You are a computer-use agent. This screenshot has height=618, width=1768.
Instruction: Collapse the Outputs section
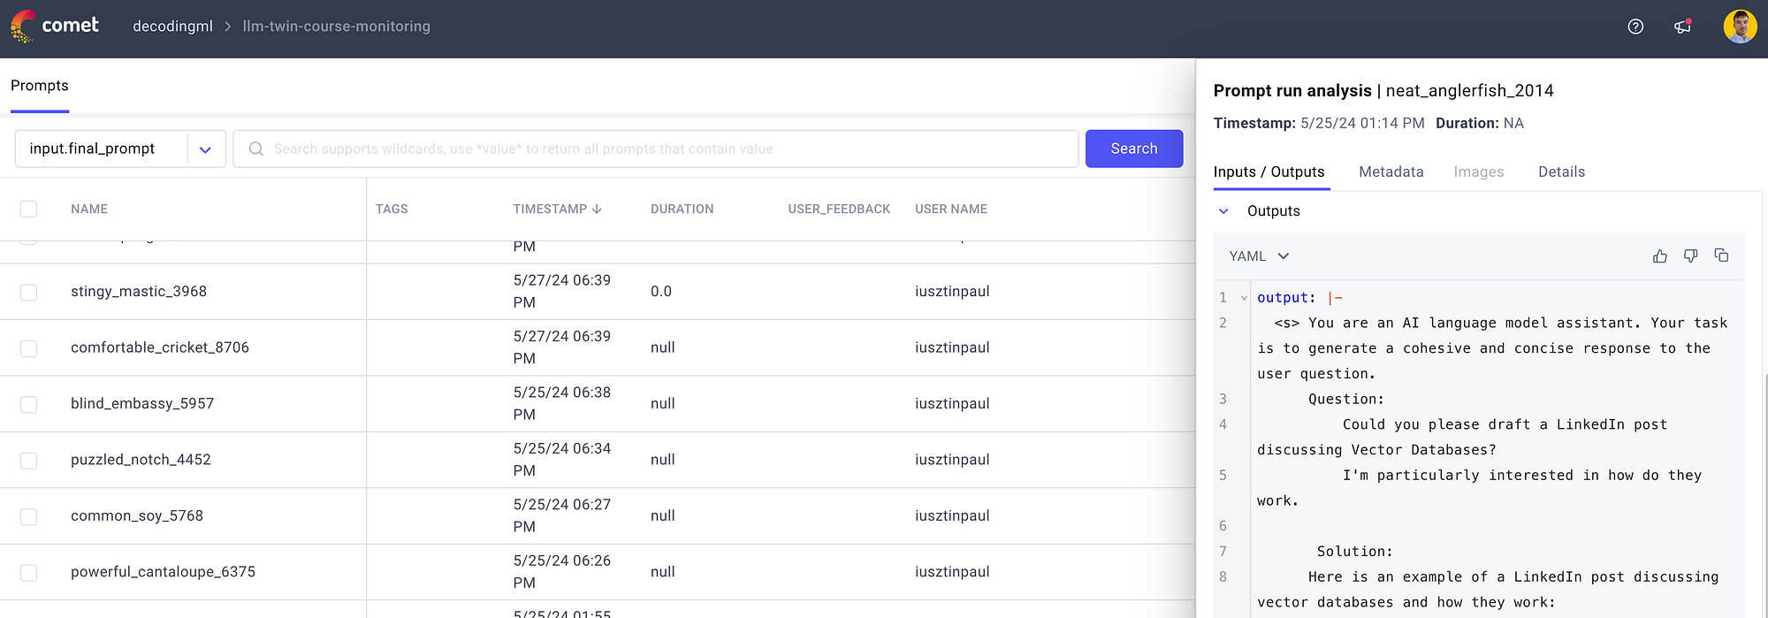(1223, 211)
